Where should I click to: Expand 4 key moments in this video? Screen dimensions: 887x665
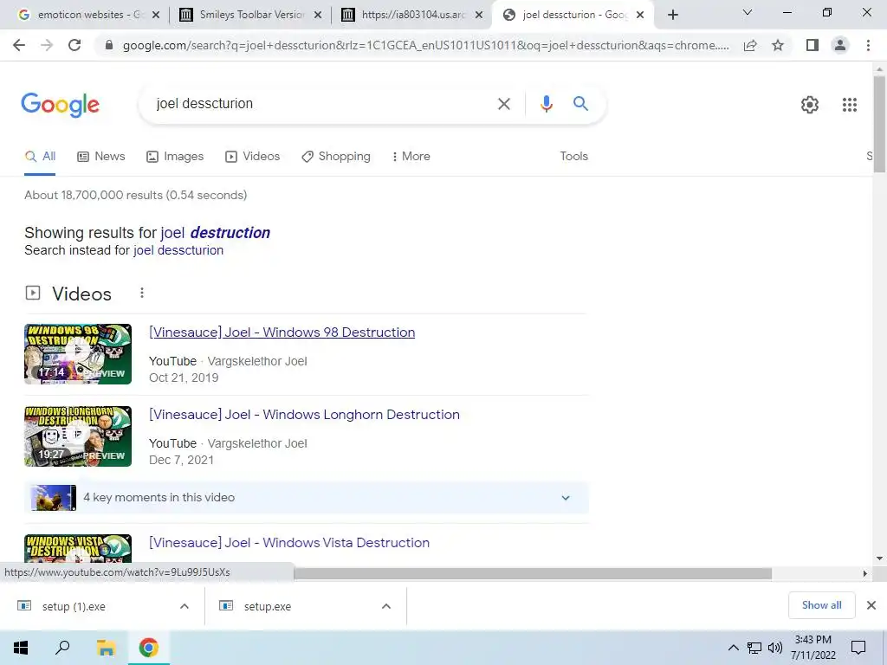(566, 498)
